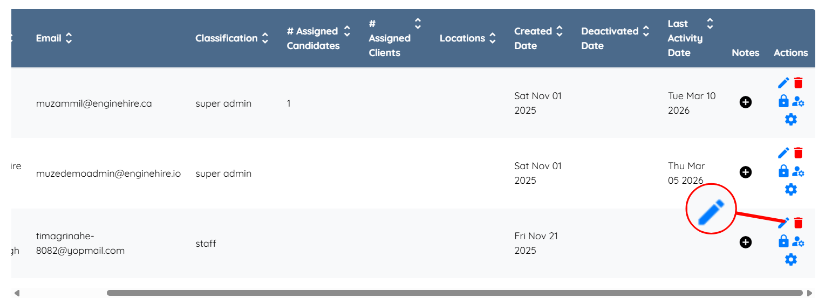Add a note for muzedemoadmin@enginehire.io
Viewport: 832px width, 305px height.
pos(745,172)
